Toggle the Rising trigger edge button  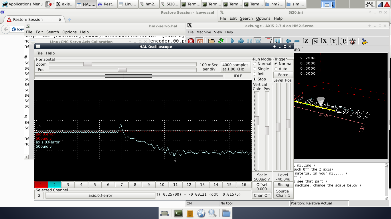click(283, 185)
